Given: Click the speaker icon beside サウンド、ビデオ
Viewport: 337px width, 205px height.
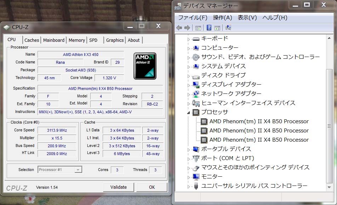Looking at the screenshot, I should click(196, 57).
